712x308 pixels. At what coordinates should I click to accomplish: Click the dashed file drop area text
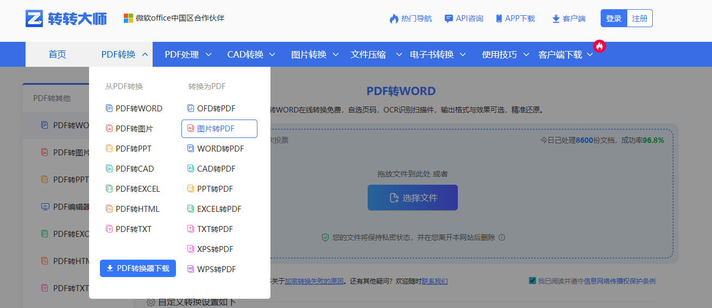[413, 174]
